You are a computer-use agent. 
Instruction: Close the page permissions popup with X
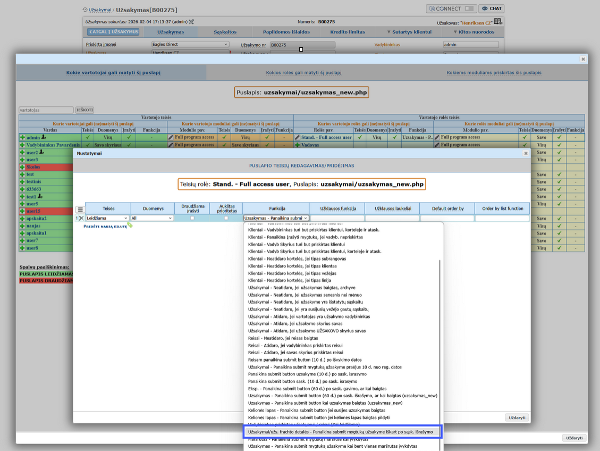click(x=583, y=59)
